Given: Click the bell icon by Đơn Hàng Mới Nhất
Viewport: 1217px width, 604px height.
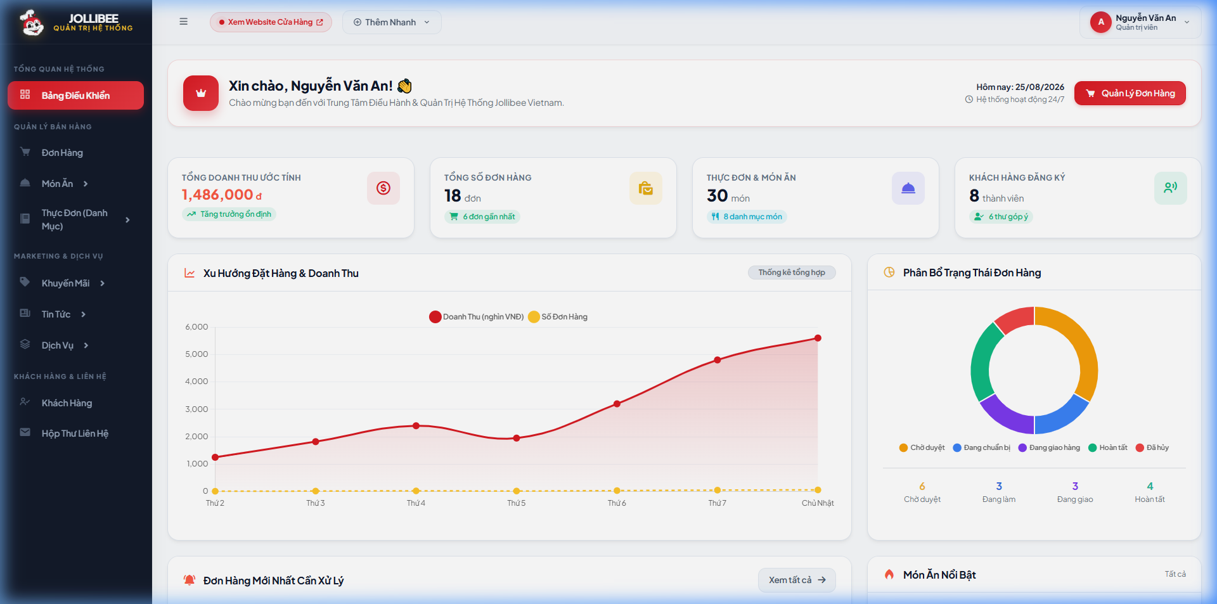Looking at the screenshot, I should pyautogui.click(x=190, y=580).
